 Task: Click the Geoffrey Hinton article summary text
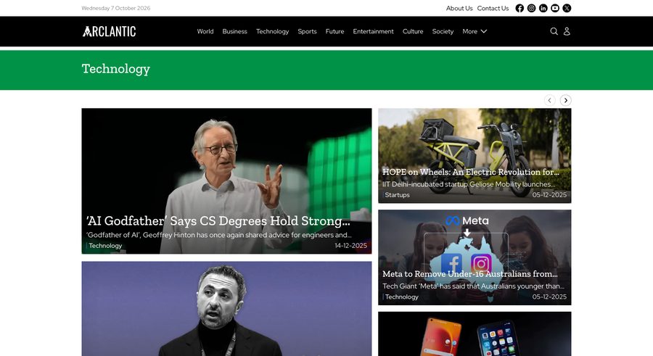pyautogui.click(x=219, y=235)
